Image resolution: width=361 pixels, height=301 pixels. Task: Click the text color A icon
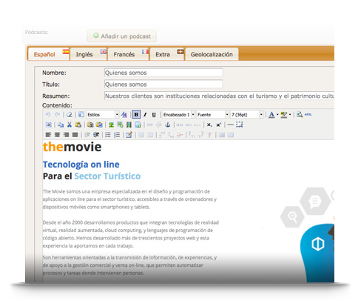tap(271, 115)
